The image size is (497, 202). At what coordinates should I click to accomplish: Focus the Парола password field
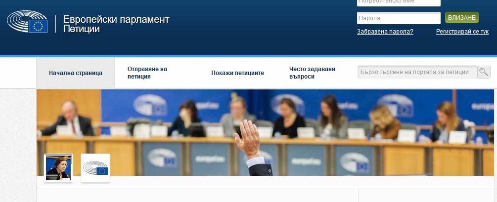(x=399, y=18)
